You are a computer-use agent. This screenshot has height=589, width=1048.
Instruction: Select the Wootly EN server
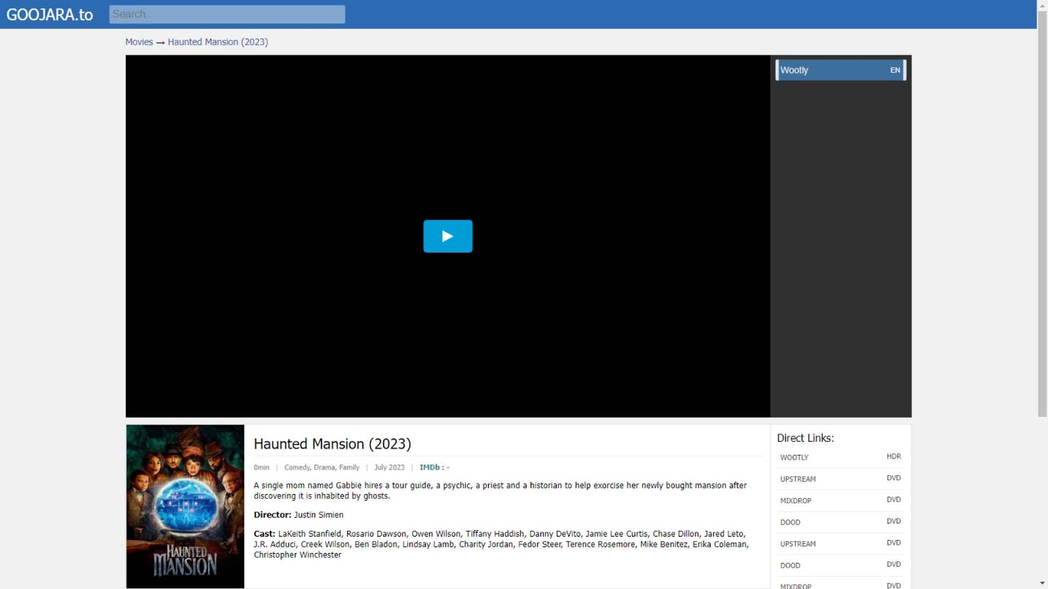(840, 70)
